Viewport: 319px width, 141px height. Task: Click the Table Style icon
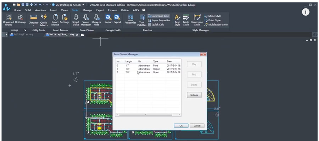tap(186, 20)
